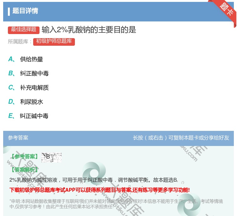Viewport: 237px width, 216px height.
Task: Click the 题目详情 header title
Action: point(25,11)
